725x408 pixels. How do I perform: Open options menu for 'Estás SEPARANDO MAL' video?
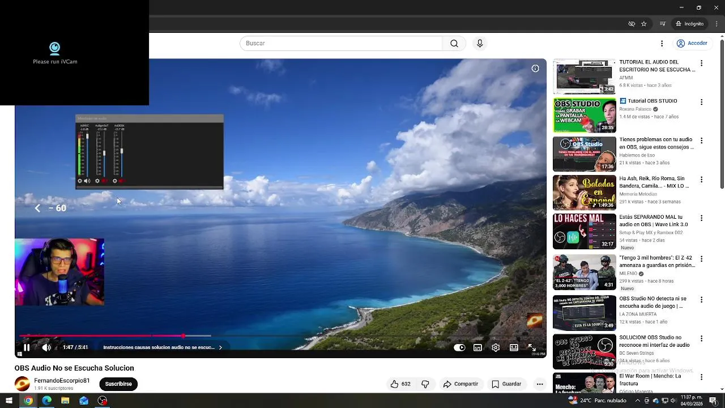pyautogui.click(x=701, y=218)
